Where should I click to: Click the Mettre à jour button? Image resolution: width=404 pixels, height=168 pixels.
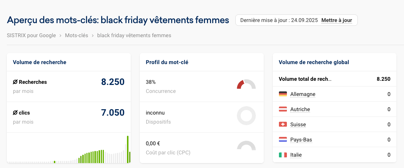pyautogui.click(x=337, y=20)
